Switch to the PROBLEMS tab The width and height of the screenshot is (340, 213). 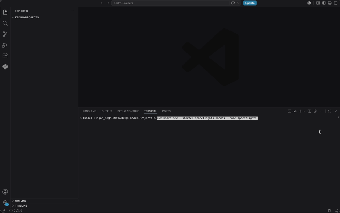coord(89,111)
